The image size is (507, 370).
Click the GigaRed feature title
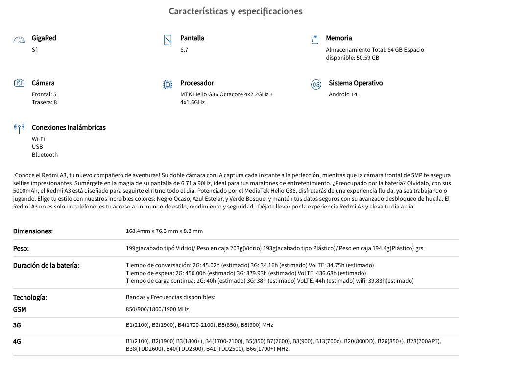(x=44, y=38)
